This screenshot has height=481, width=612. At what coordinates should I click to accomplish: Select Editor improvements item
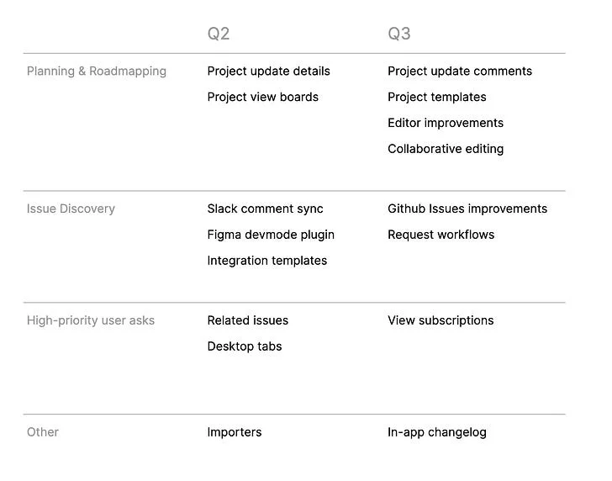click(446, 123)
